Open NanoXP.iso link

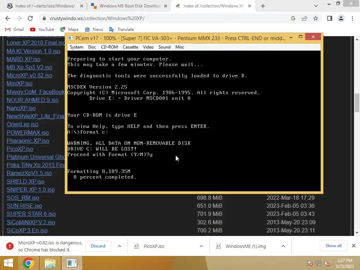pos(21,108)
